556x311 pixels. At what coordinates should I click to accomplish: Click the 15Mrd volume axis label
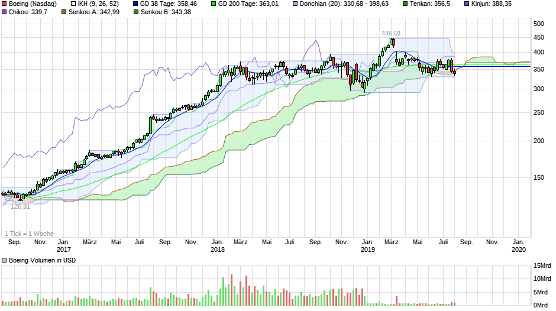(542, 265)
